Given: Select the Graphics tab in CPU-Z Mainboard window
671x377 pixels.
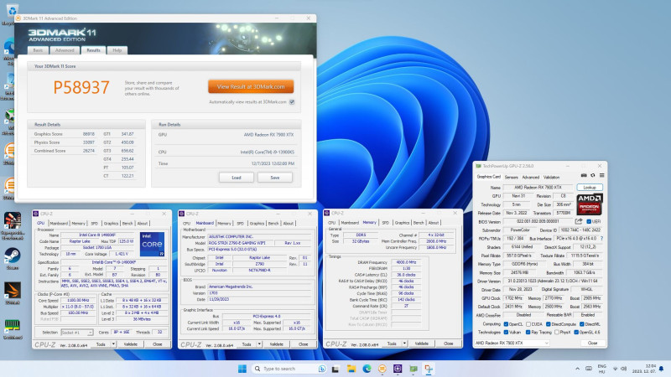Looking at the screenshot, I should coord(257,223).
